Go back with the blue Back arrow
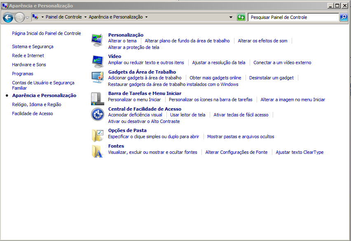 point(8,17)
